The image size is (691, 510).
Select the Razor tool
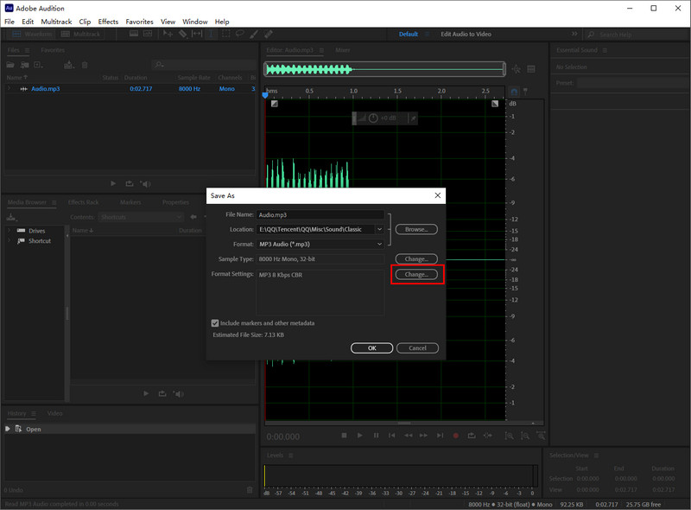[x=182, y=34]
